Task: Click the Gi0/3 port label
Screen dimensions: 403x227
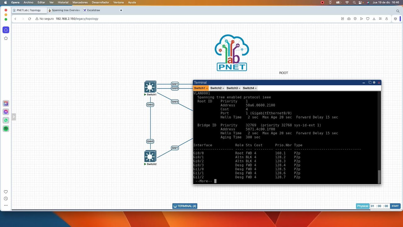Action: (175, 102)
